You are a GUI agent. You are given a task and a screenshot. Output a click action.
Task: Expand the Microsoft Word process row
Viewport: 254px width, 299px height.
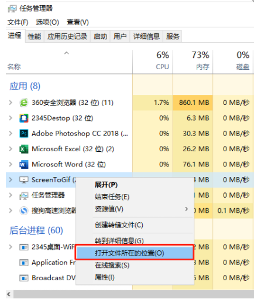(x=11, y=164)
